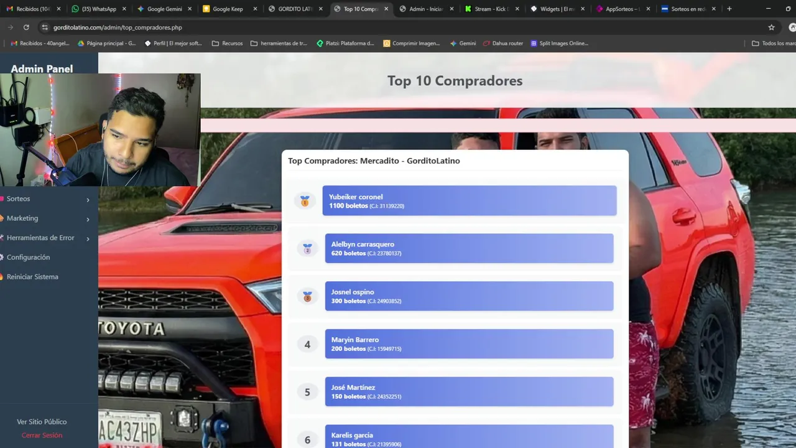Switch to the Admin - Iniciar tab
Image resolution: width=796 pixels, height=448 pixels.
(x=425, y=9)
